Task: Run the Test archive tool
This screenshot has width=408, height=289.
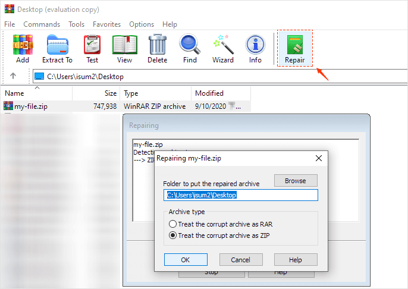Action: click(92, 45)
